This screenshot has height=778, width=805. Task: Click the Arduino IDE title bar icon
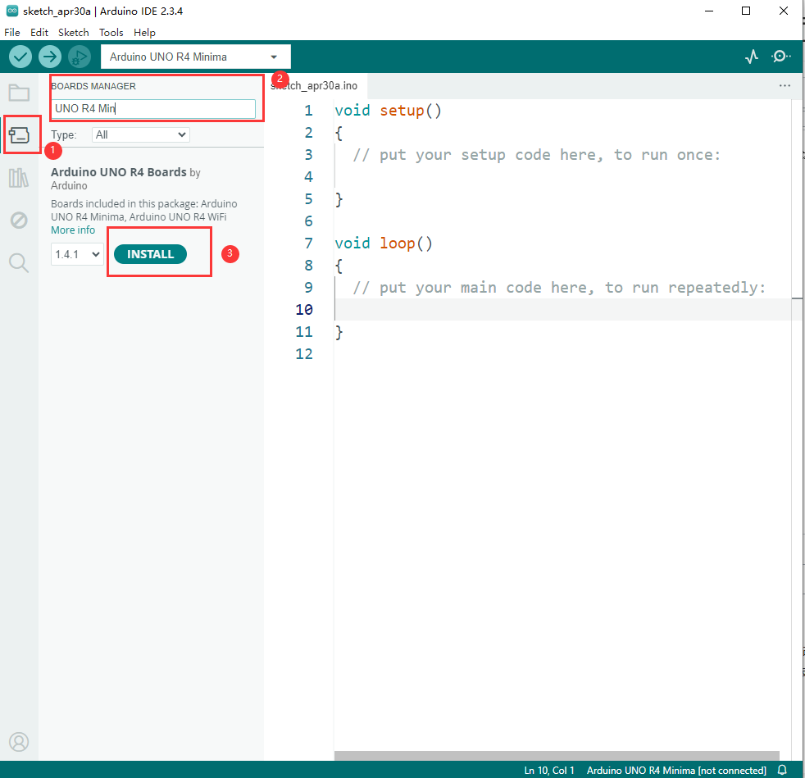pyautogui.click(x=11, y=11)
